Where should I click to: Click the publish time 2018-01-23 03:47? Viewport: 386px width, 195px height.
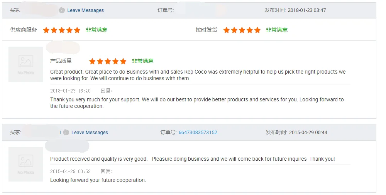(306, 10)
